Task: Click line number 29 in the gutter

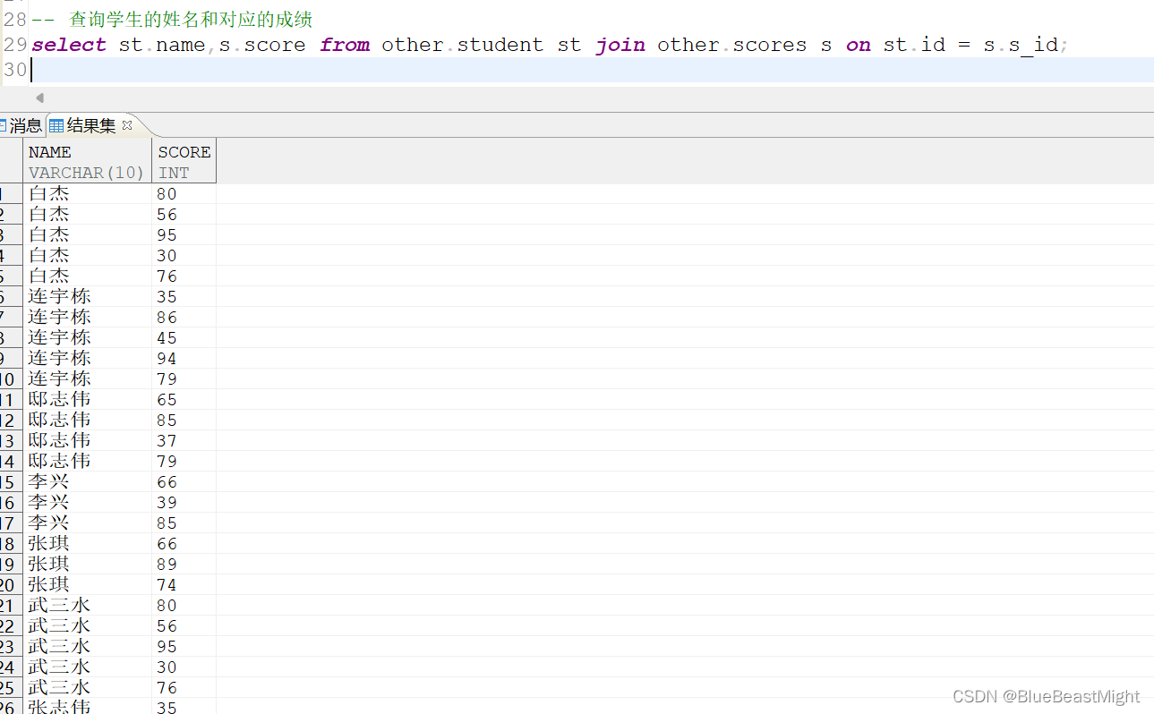Action: tap(14, 45)
